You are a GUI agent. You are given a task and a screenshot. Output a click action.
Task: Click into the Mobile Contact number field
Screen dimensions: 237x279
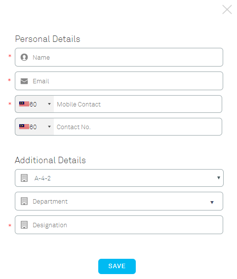[x=138, y=104]
